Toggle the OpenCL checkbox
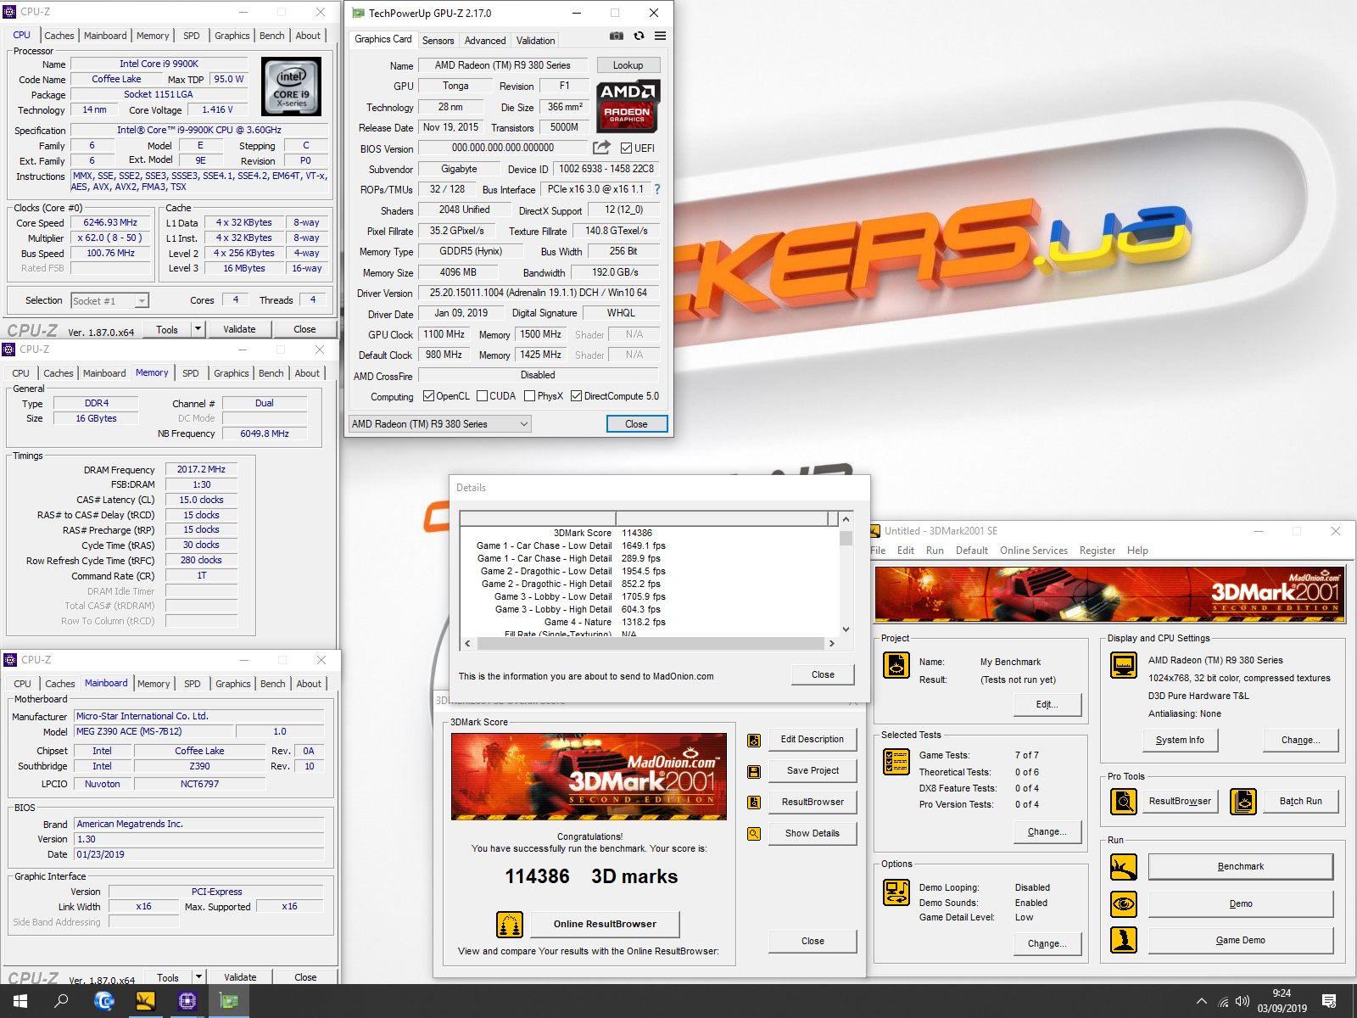 tap(429, 396)
